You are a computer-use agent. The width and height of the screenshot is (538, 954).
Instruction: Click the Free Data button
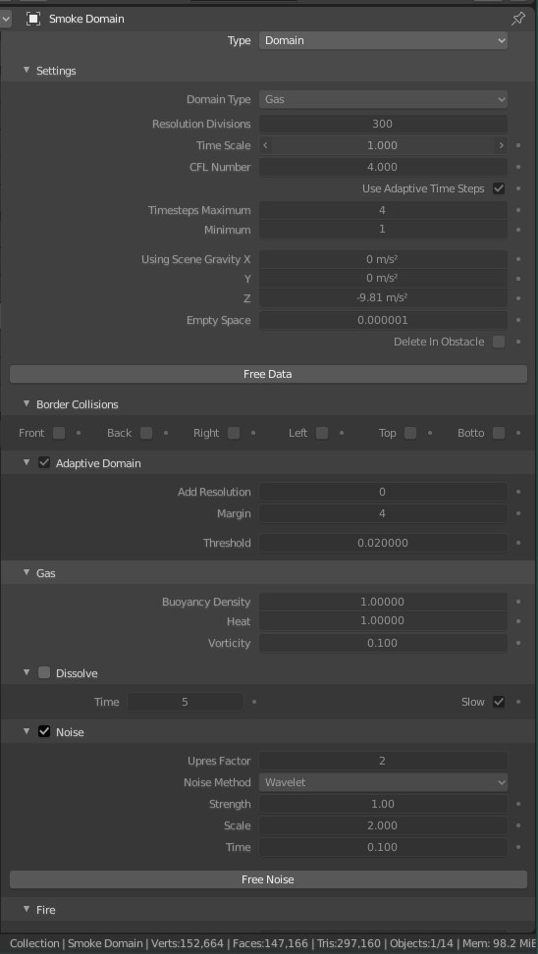[x=268, y=374]
